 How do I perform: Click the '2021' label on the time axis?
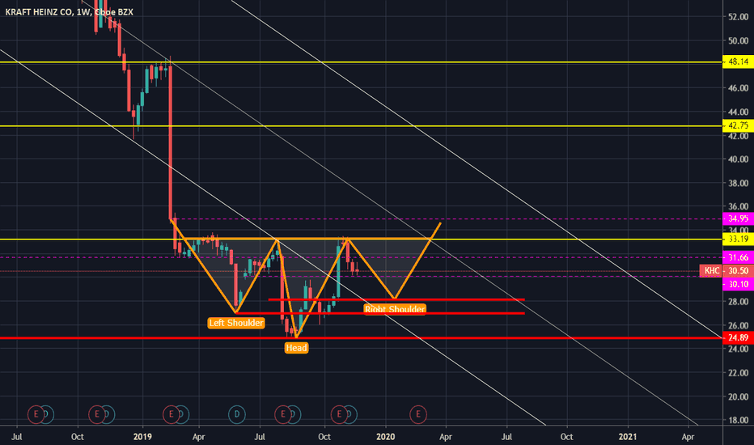628,437
